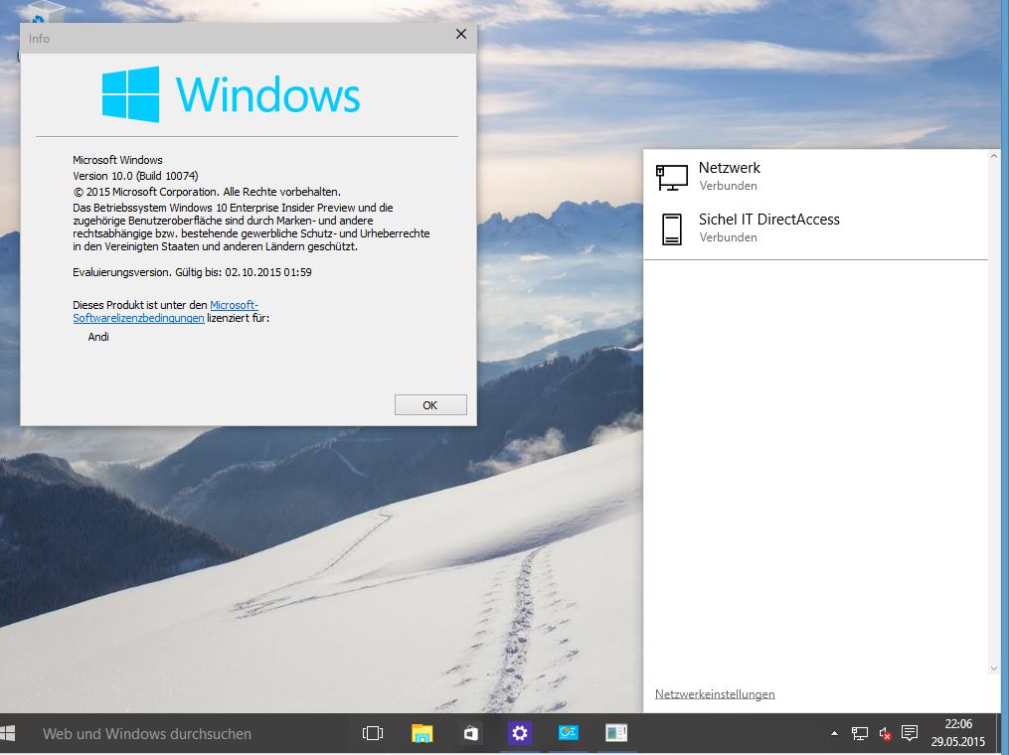The width and height of the screenshot is (1009, 755).
Task: Select the Netzwerk connection entry
Action: click(815, 176)
